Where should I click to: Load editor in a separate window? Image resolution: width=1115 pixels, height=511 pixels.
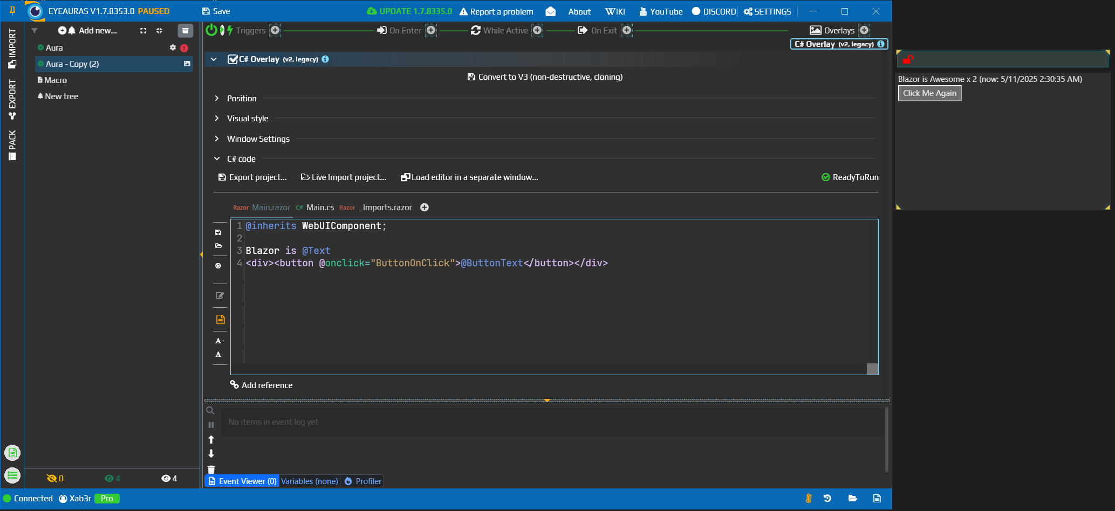(x=469, y=177)
